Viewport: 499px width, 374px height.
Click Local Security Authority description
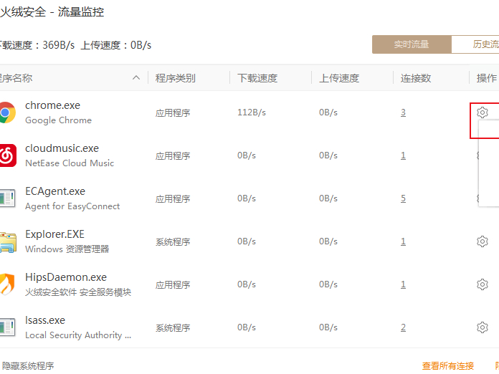click(x=78, y=335)
